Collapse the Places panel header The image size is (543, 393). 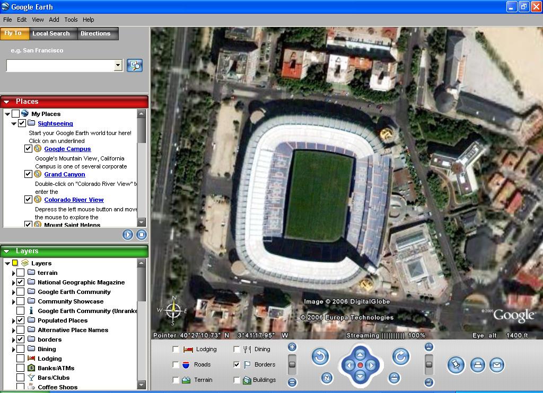(6, 102)
